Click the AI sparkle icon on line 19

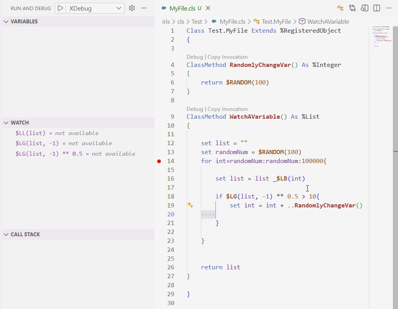click(x=190, y=205)
